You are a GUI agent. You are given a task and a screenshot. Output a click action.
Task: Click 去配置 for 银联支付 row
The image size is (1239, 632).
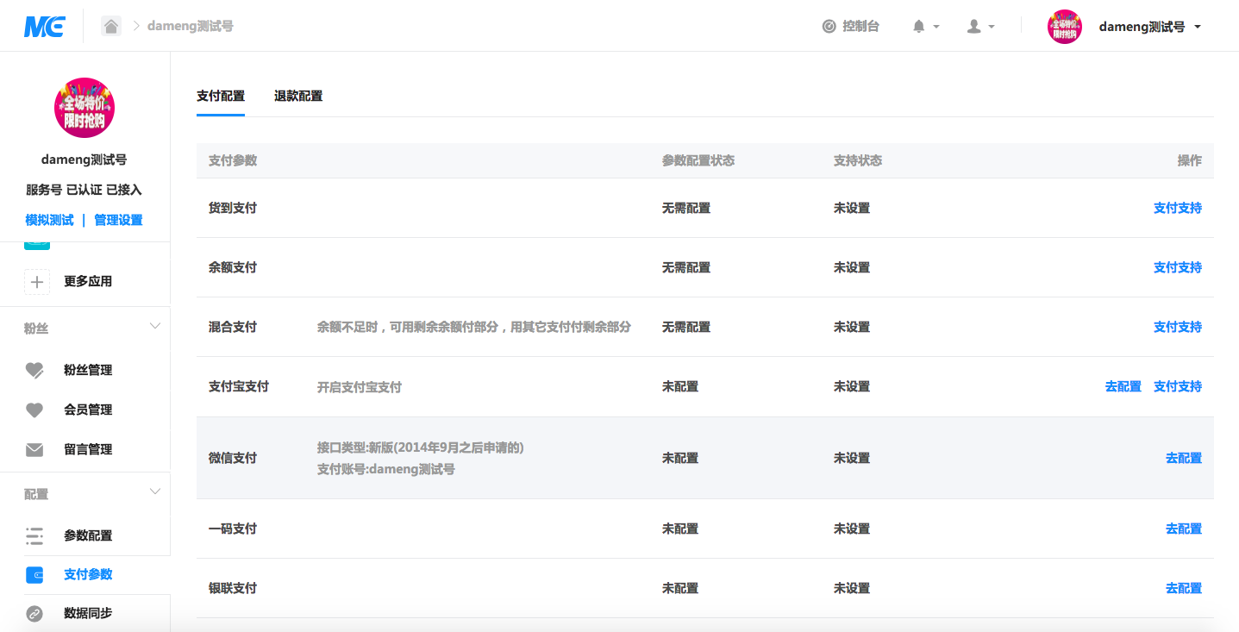click(1184, 588)
